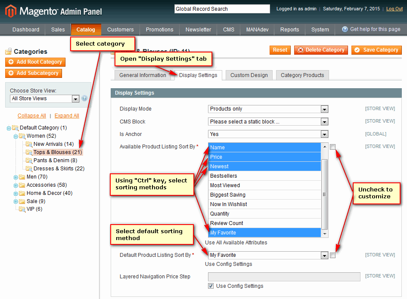The image size is (407, 299).
Task: Click the Default Category folder icon
Action: (16, 128)
